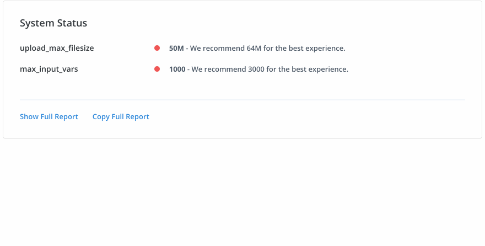The image size is (485, 246).
Task: Click the red status dot for upload_max_filesize
Action: [x=157, y=49]
